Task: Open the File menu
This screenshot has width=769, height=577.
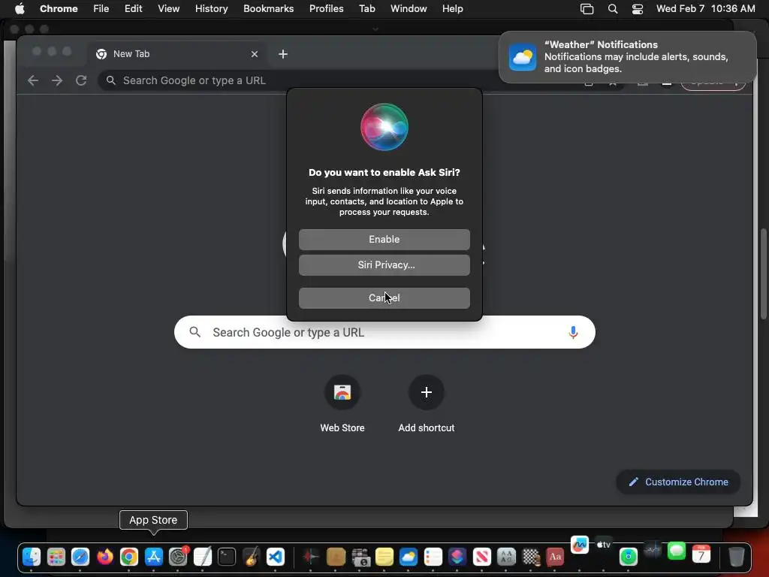Action: click(x=101, y=8)
